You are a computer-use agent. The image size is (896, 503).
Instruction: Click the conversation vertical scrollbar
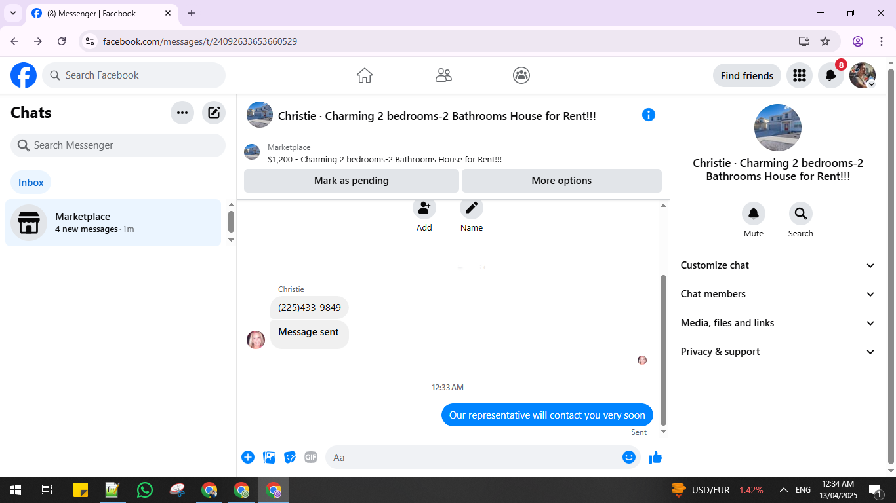(x=663, y=350)
